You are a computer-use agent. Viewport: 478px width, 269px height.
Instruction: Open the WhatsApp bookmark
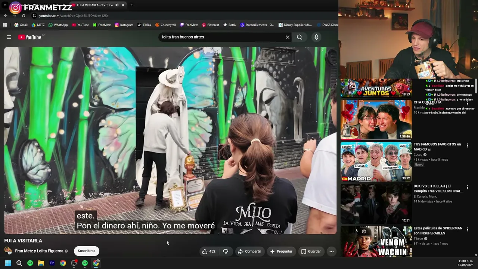tap(58, 25)
